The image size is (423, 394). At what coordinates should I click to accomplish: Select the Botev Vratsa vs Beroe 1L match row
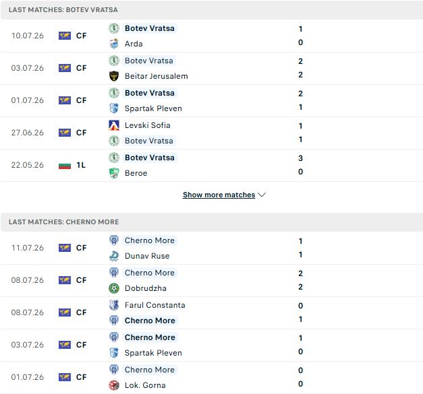pos(212,166)
